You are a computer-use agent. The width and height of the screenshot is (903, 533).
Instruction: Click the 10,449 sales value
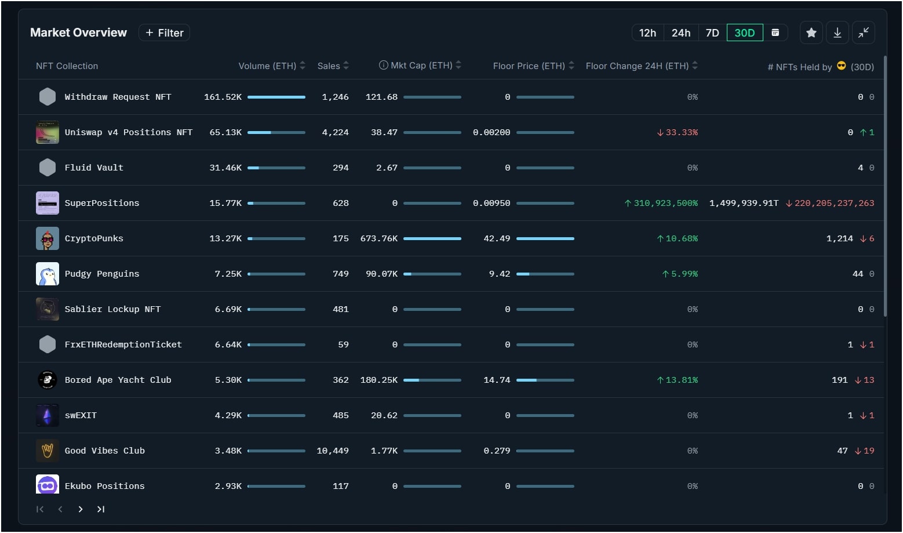pyautogui.click(x=333, y=451)
